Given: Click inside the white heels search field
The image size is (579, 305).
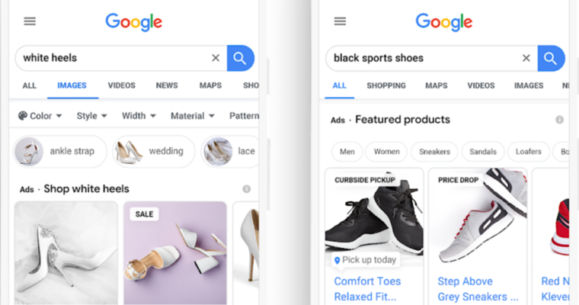Looking at the screenshot, I should pos(114,58).
